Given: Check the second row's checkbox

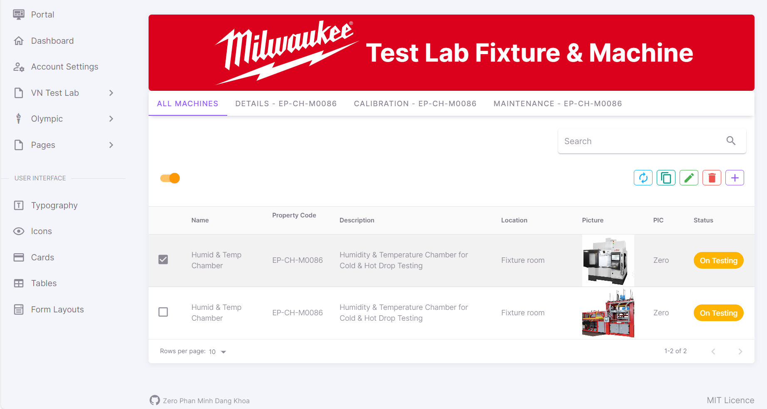Looking at the screenshot, I should pyautogui.click(x=163, y=312).
